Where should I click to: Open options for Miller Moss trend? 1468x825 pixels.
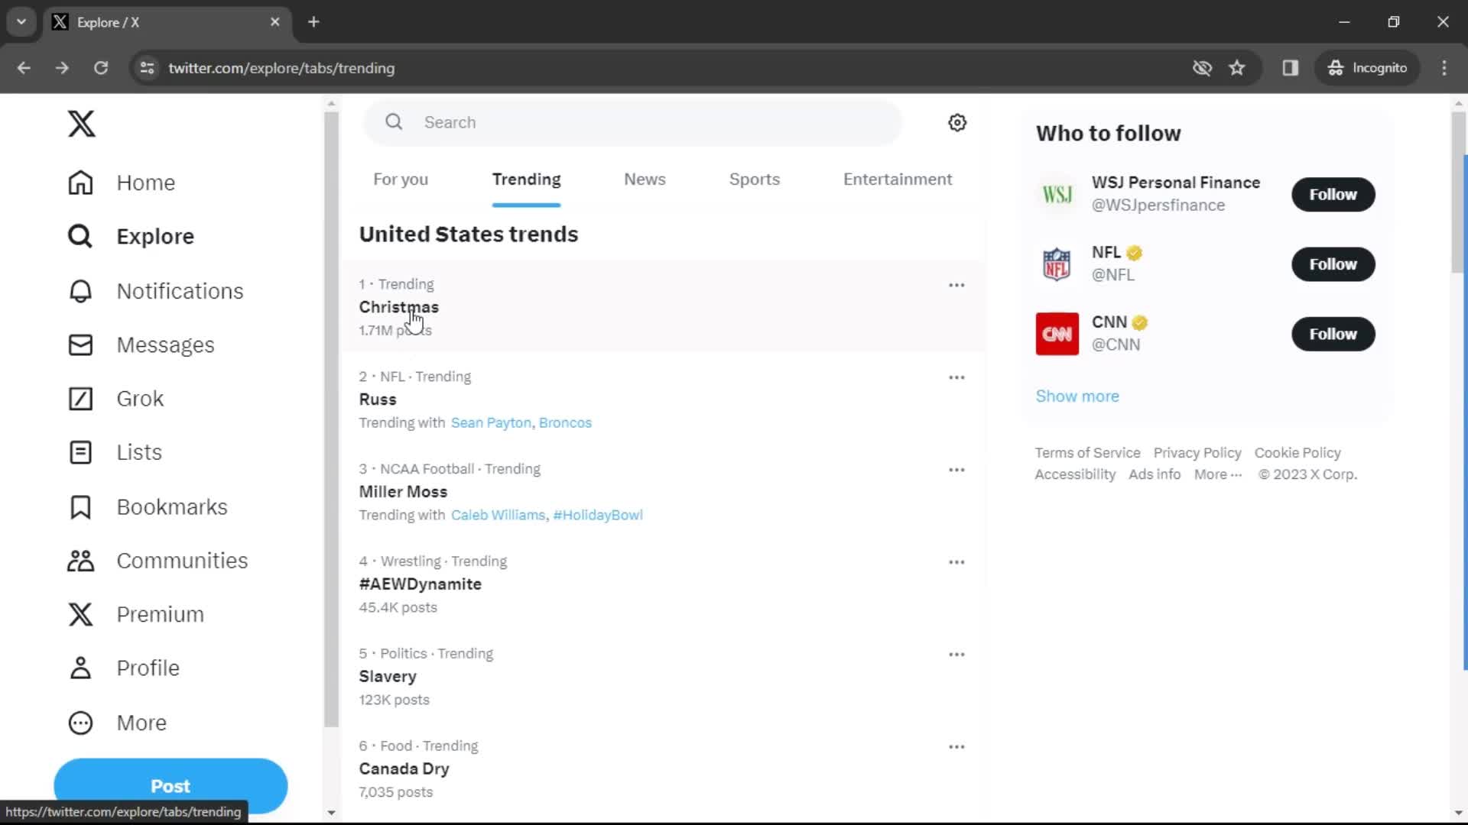(956, 470)
